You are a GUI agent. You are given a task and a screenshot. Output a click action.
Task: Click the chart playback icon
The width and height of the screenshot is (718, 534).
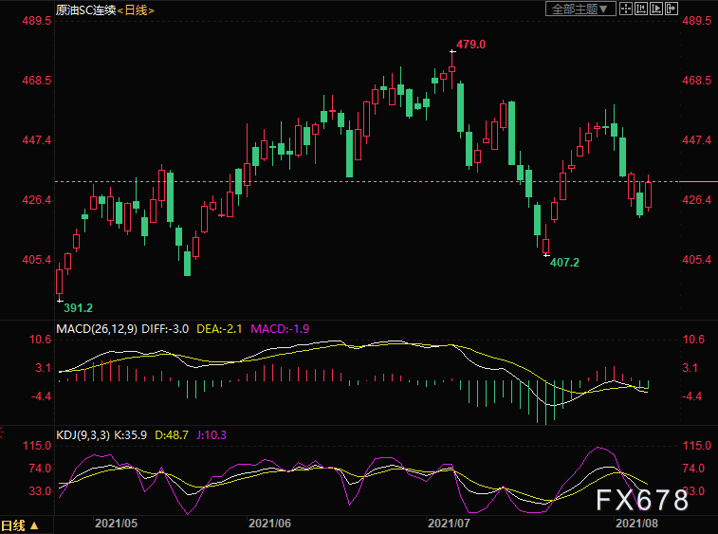tap(655, 9)
